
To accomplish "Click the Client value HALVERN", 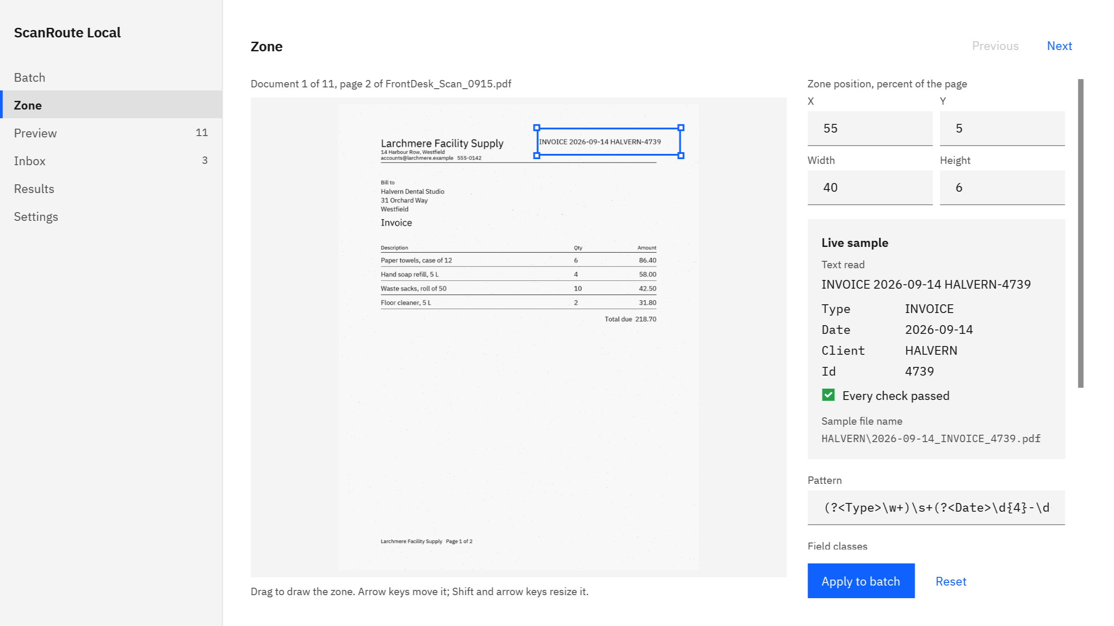I will (931, 350).
